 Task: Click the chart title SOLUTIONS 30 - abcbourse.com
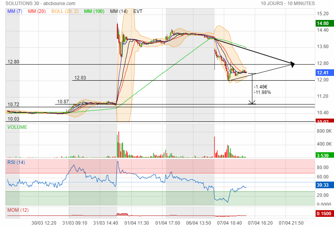(40, 4)
